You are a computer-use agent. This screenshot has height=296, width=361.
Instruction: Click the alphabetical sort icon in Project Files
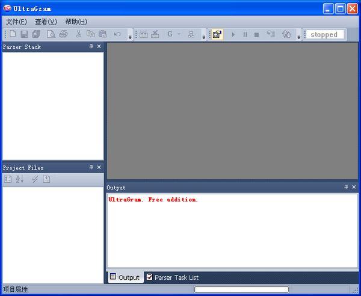pos(19,179)
